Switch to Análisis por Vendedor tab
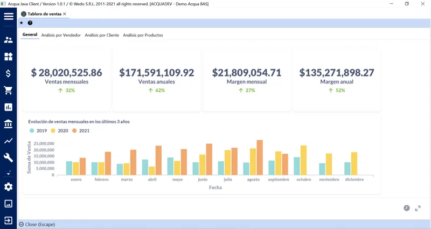431x229 pixels. 61,35
